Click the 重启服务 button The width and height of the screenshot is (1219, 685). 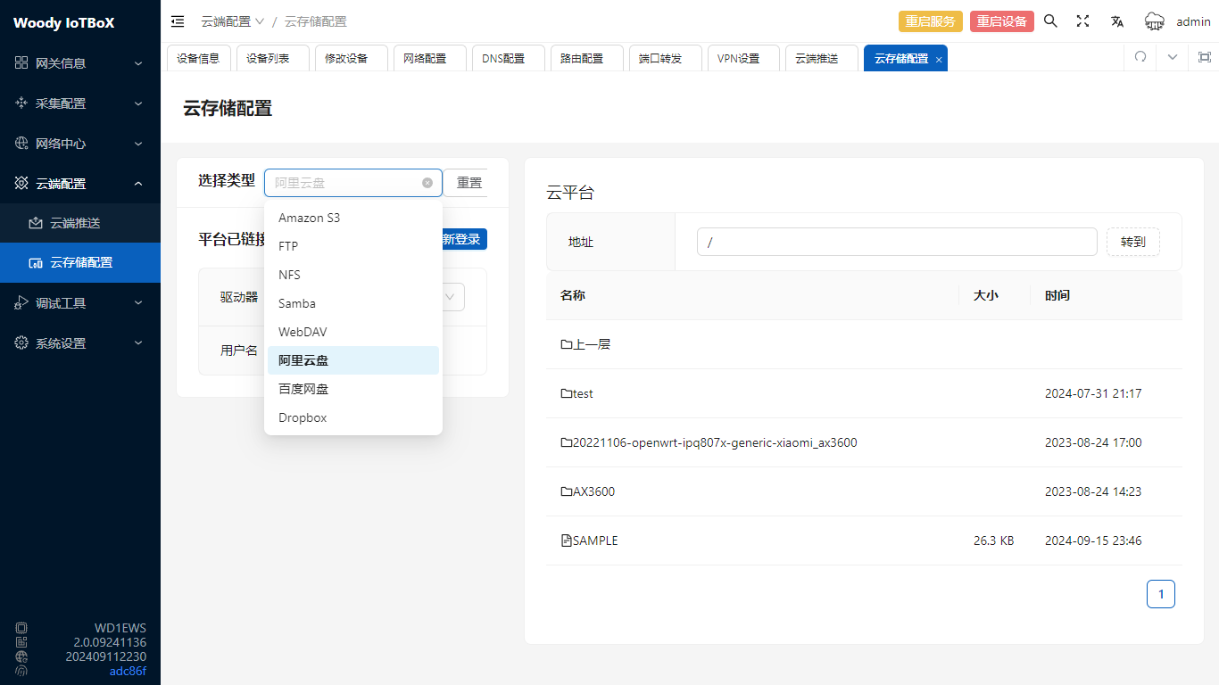click(930, 21)
